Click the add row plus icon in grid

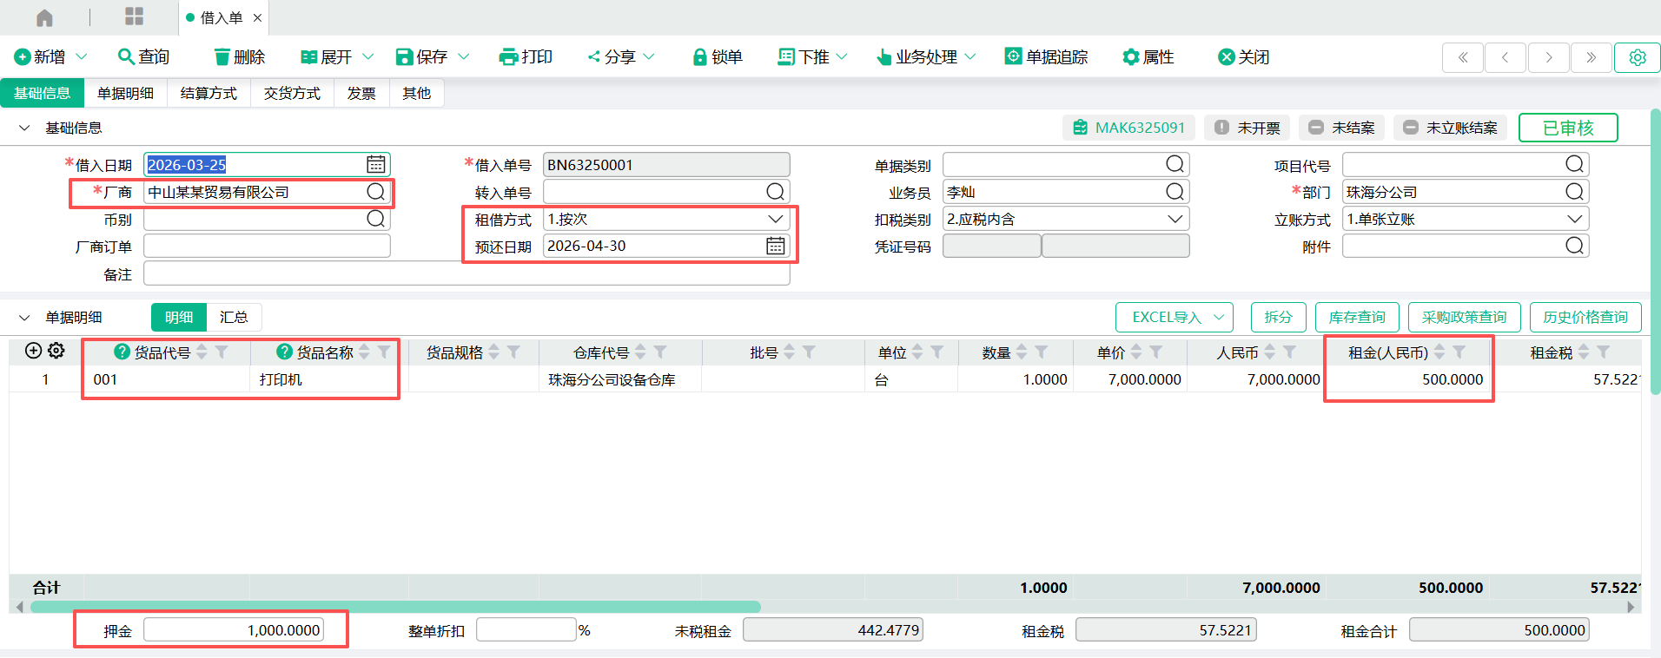pos(33,351)
